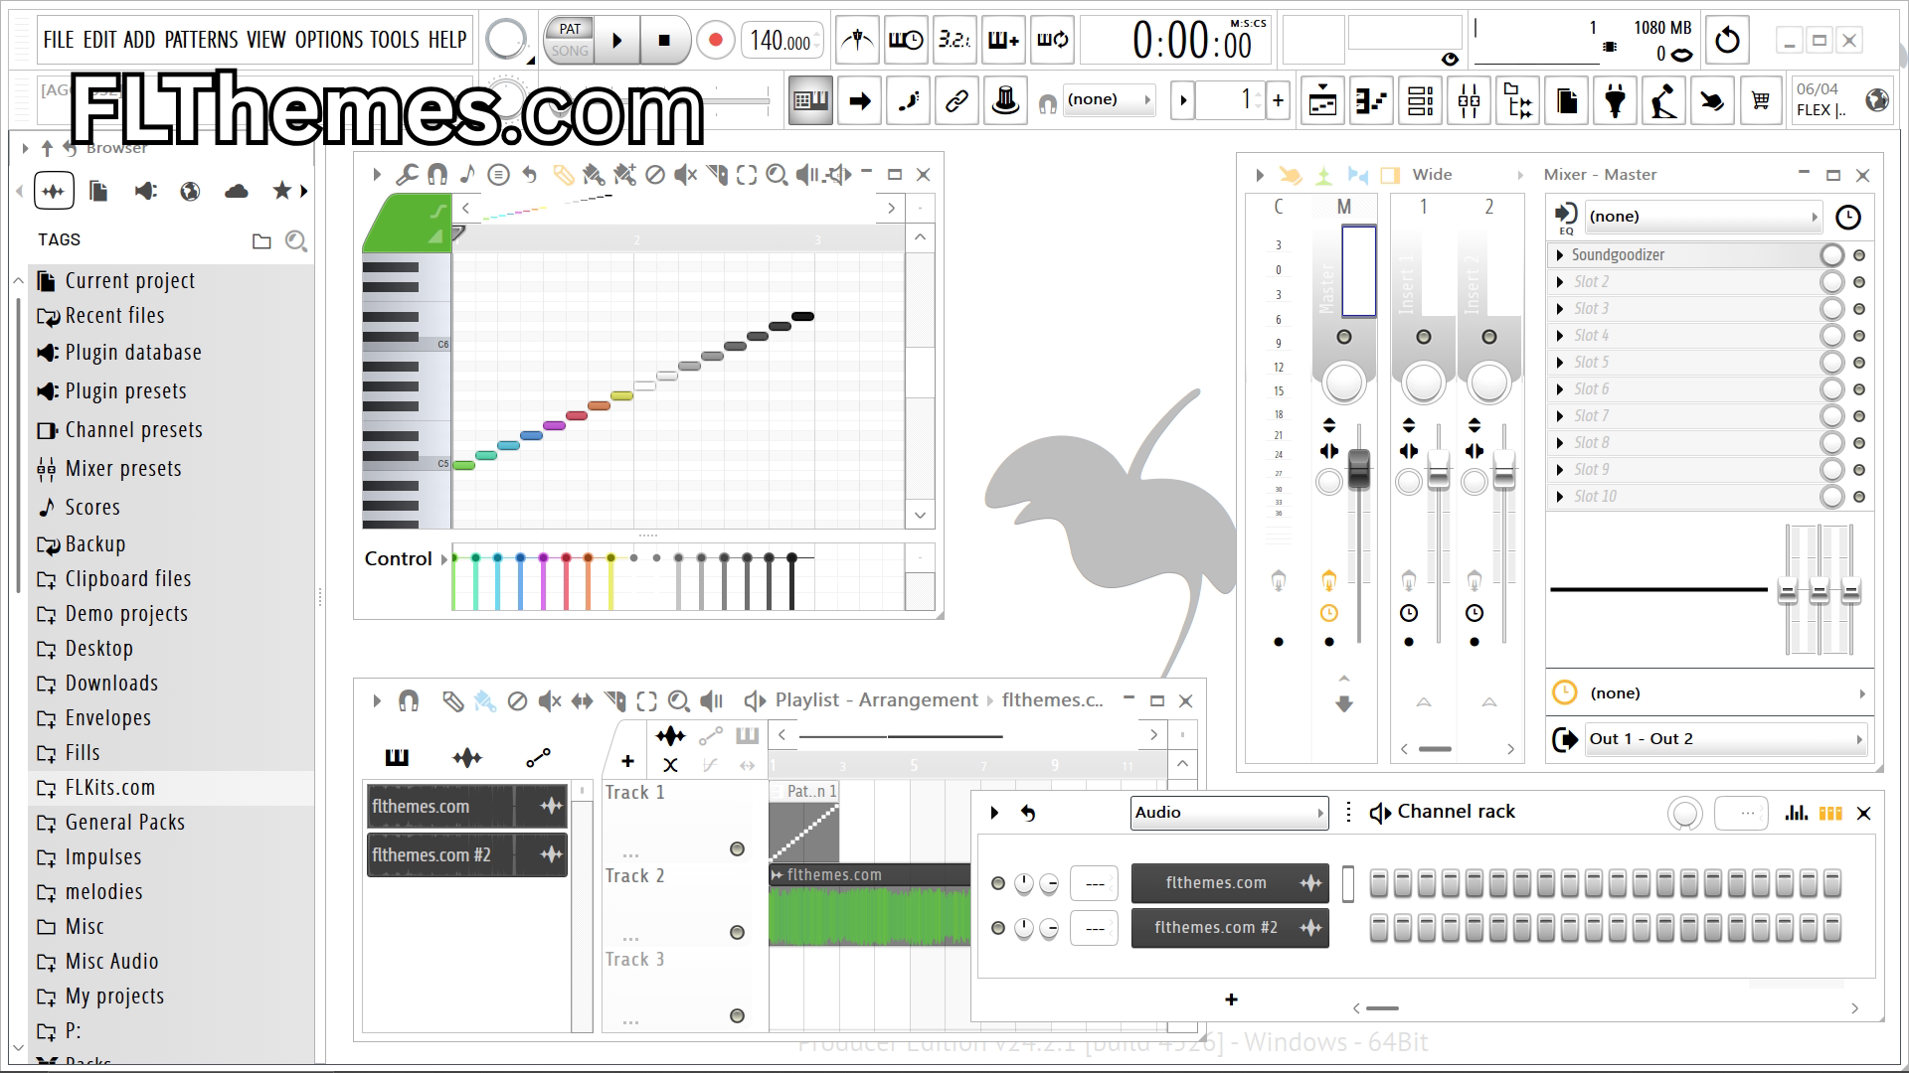The height and width of the screenshot is (1073, 1909).
Task: Click the Insert 1 volume fader
Action: coord(1438,470)
